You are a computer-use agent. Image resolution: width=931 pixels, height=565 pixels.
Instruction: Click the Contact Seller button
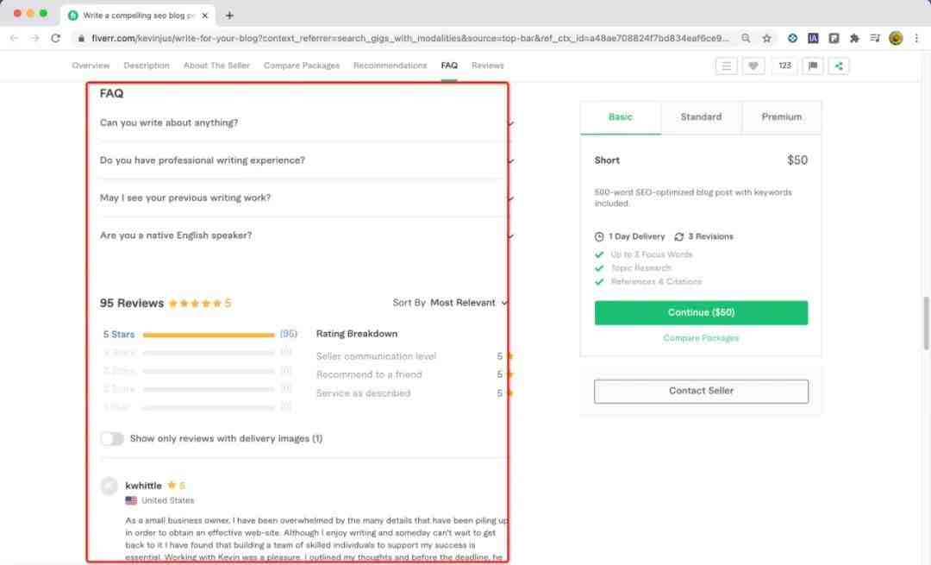pos(701,391)
